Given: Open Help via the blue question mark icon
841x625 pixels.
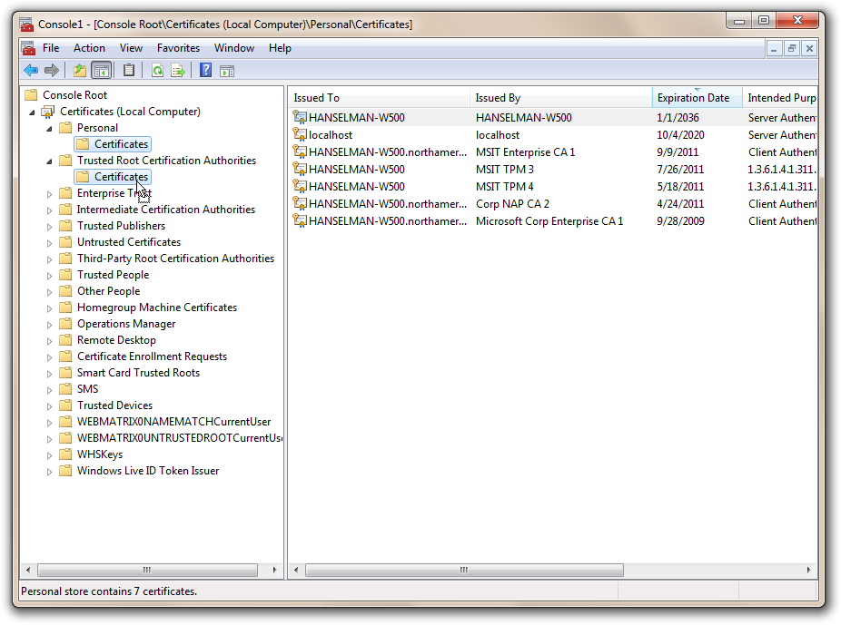Looking at the screenshot, I should pos(204,70).
